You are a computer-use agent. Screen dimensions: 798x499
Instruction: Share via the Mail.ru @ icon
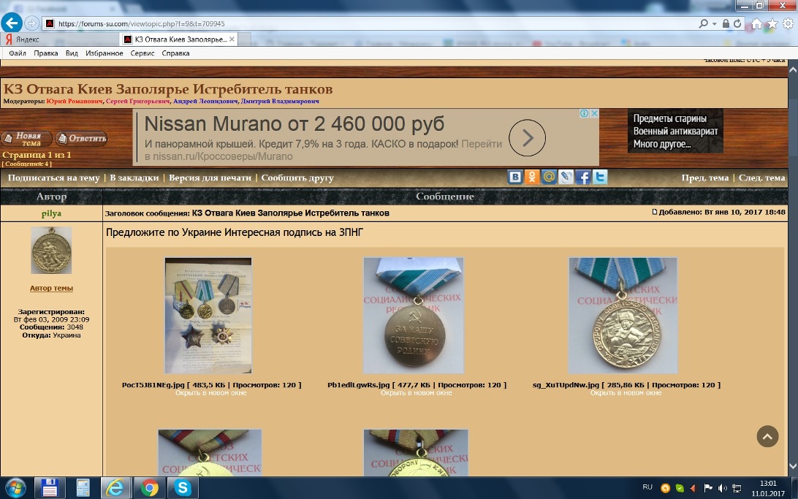tap(550, 177)
